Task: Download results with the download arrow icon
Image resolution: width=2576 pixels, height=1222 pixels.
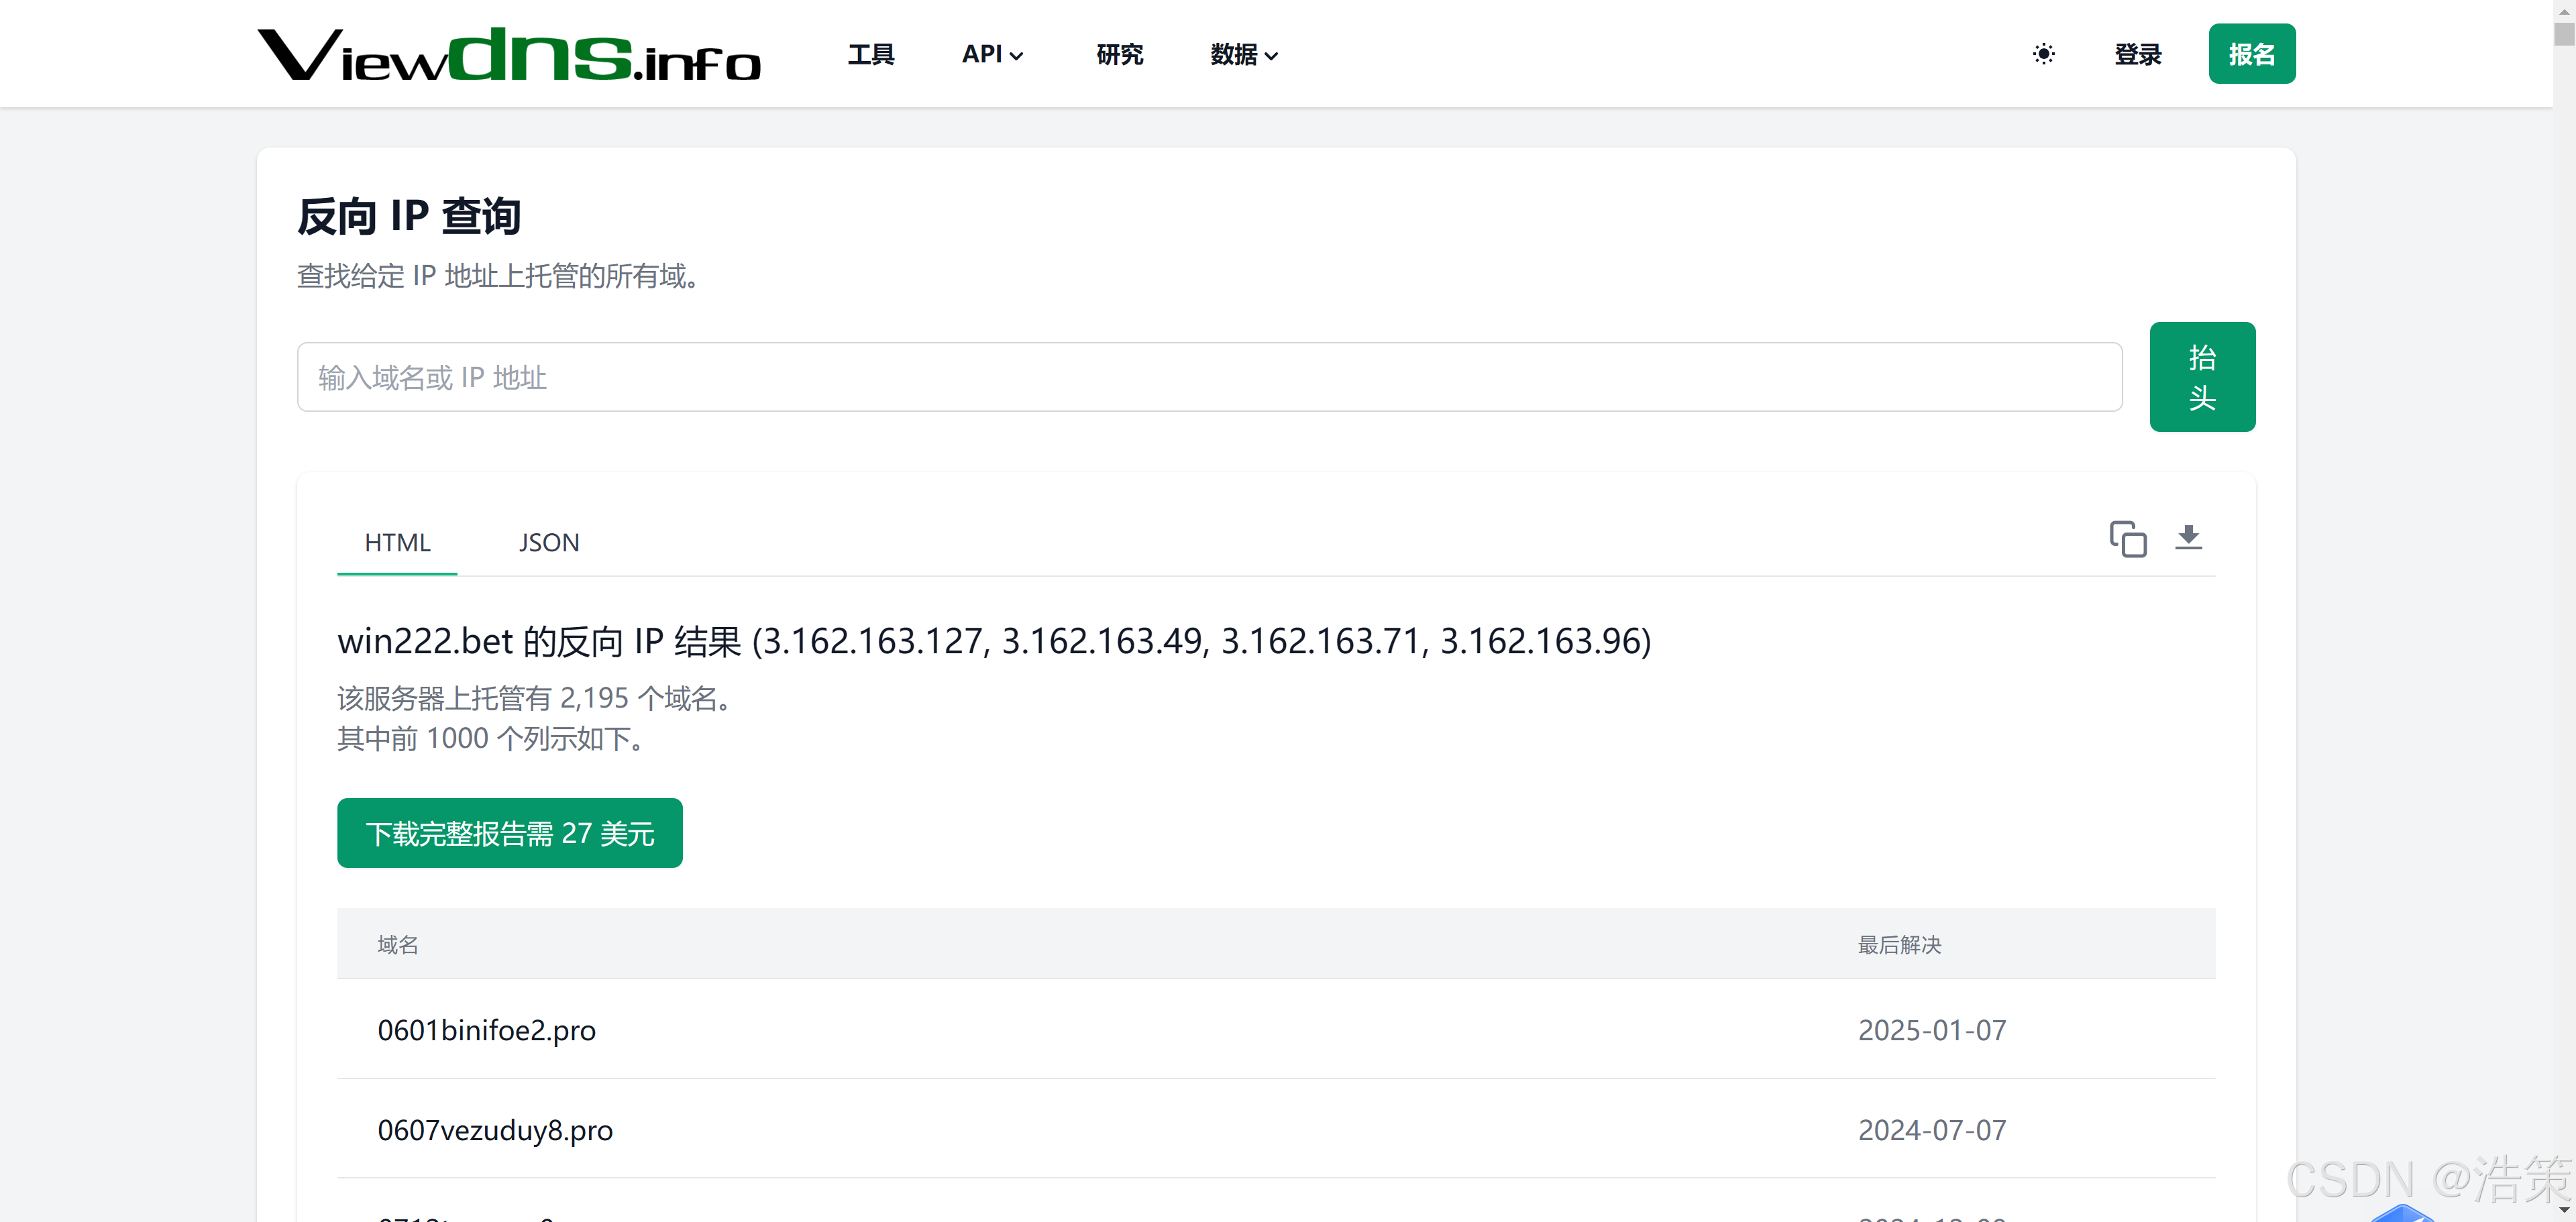Action: coord(2188,538)
